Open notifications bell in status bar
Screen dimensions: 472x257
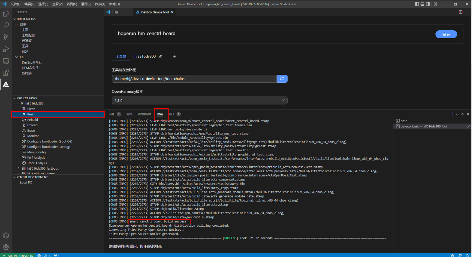coord(467,255)
